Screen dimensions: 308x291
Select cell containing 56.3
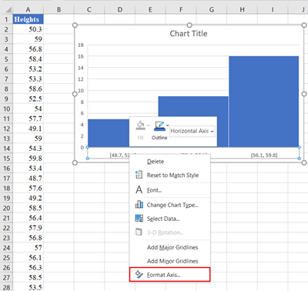[x=28, y=268]
